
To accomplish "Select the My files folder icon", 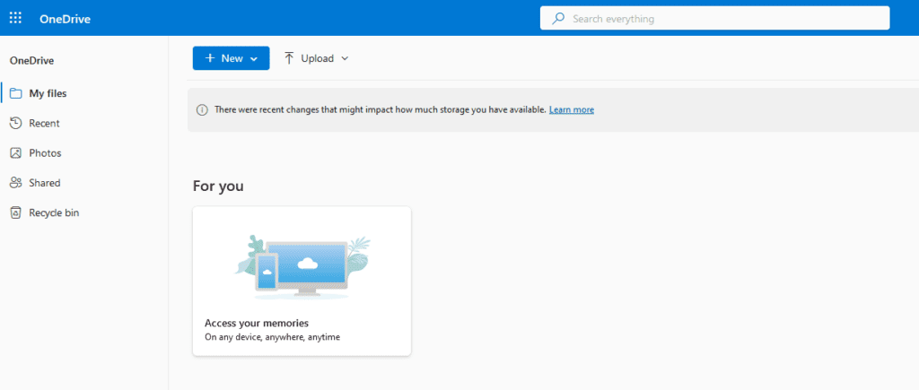I will click(x=15, y=93).
